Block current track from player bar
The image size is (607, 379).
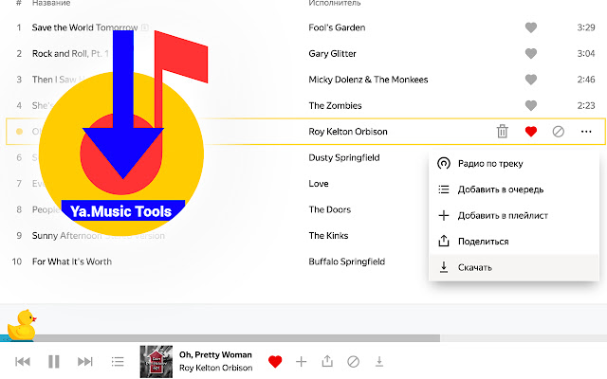(x=353, y=362)
